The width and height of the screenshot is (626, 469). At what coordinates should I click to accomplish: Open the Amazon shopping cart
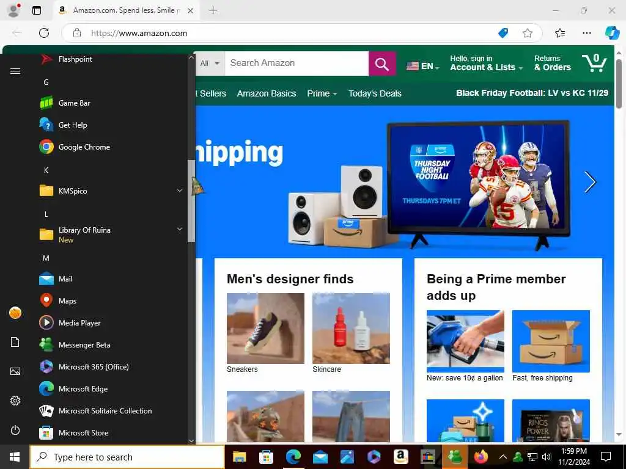[594, 63]
